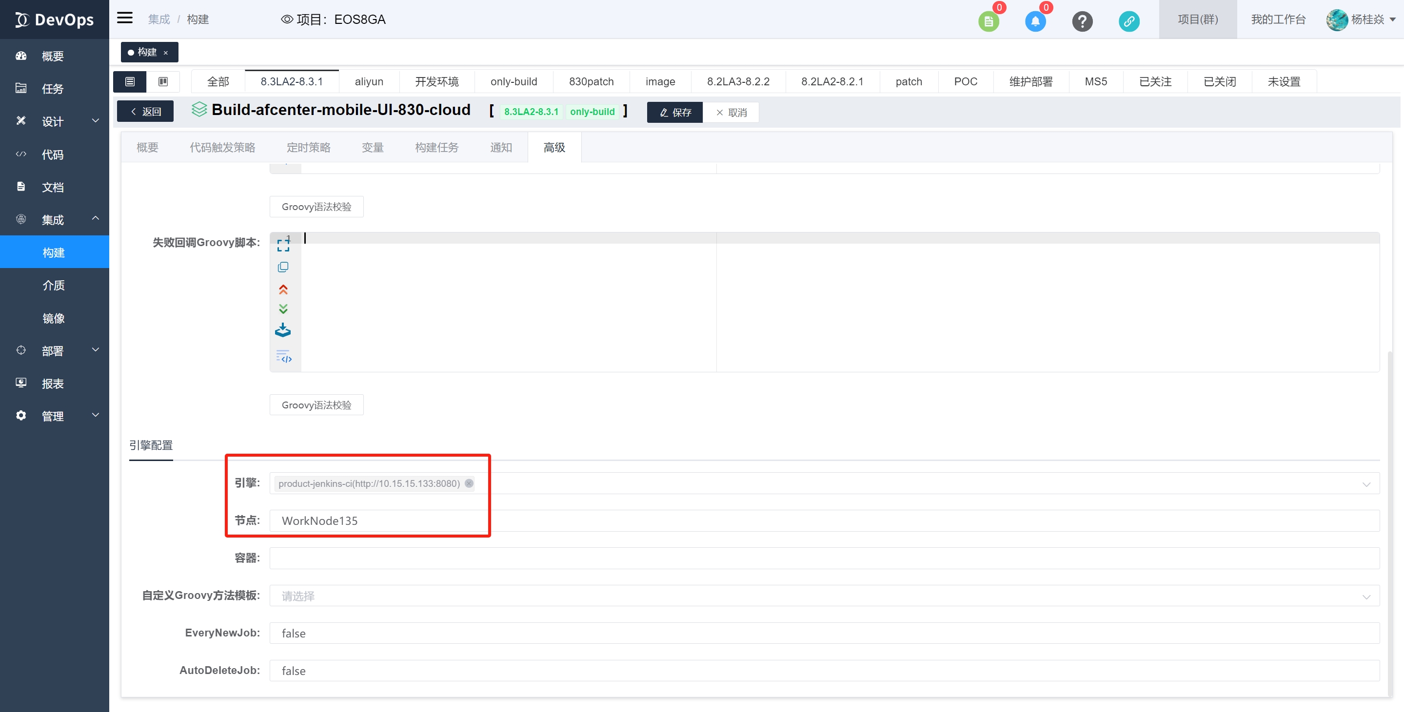Switch to the list view mode
This screenshot has width=1404, height=712.
(x=130, y=82)
